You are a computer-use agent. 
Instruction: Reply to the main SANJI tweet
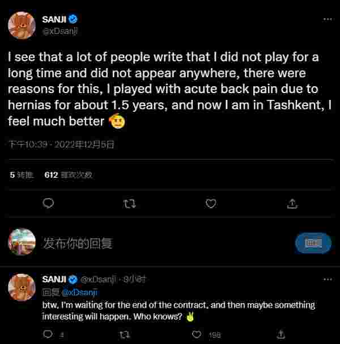(x=49, y=203)
